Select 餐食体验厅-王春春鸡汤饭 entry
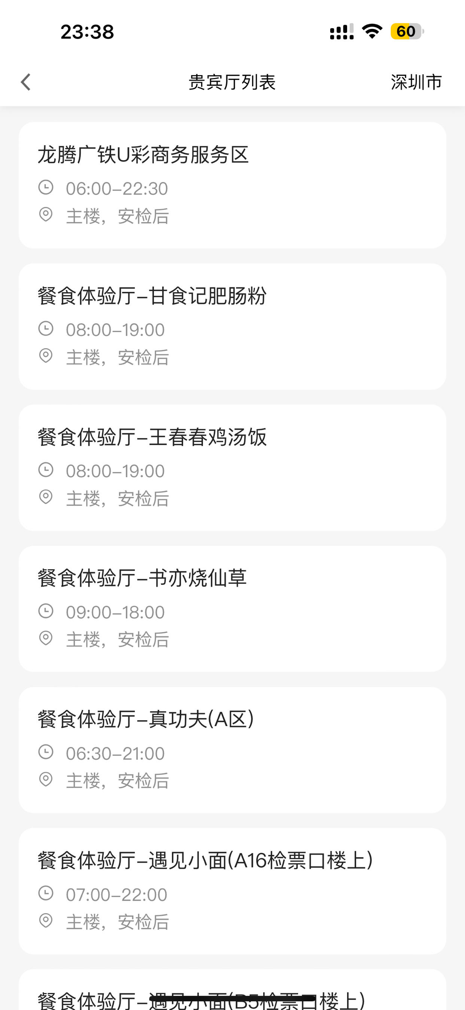 click(x=232, y=467)
